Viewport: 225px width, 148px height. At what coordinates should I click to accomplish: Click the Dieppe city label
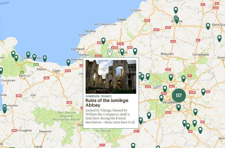click(122, 19)
